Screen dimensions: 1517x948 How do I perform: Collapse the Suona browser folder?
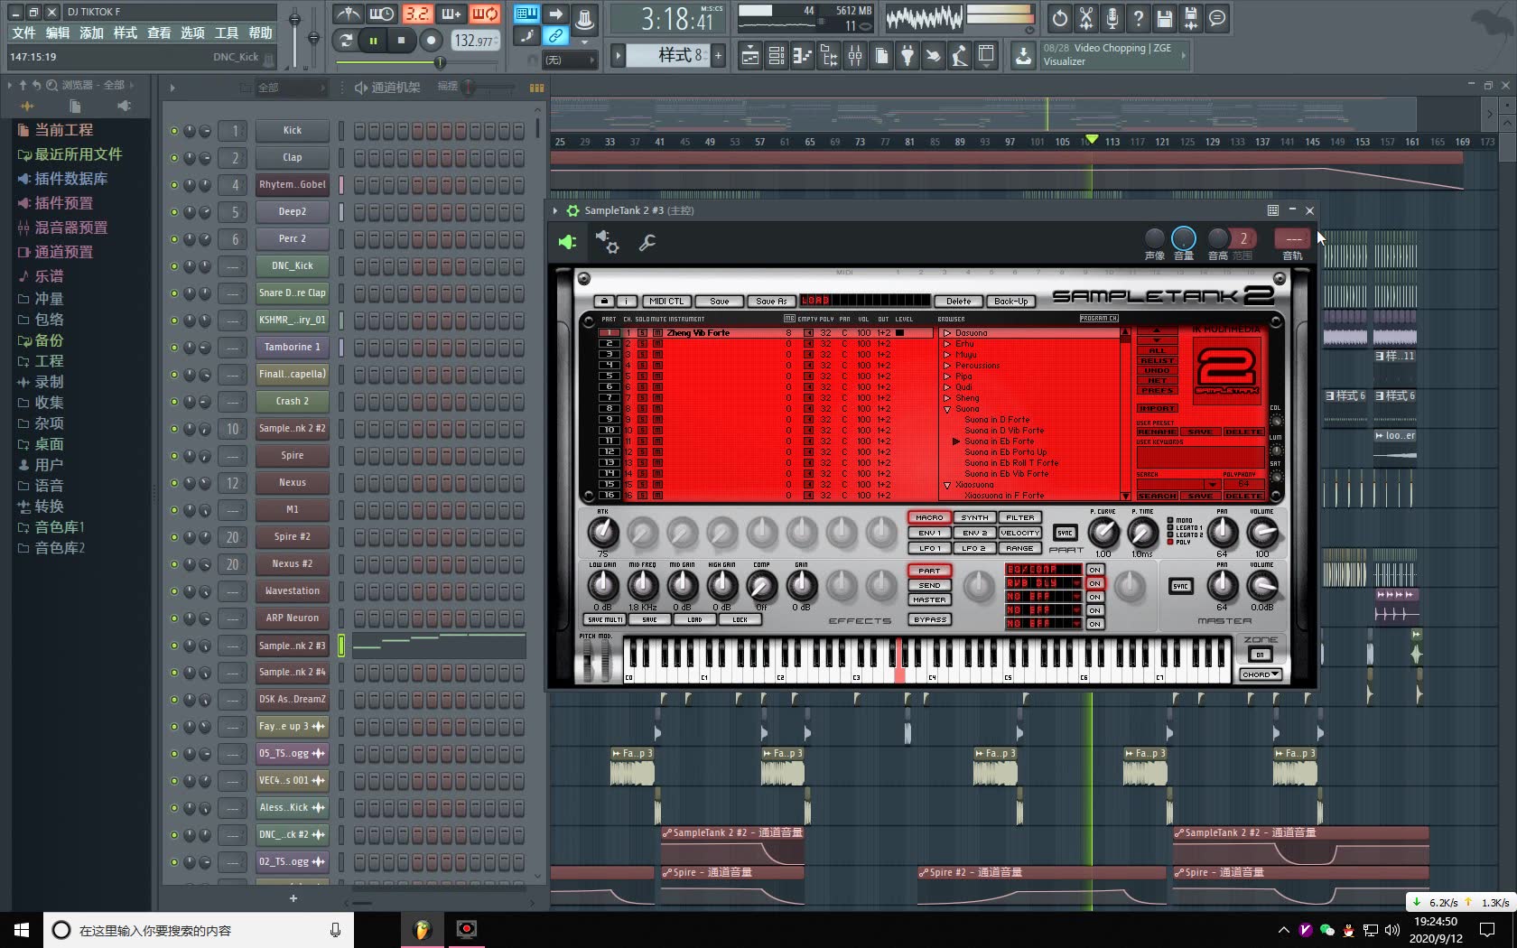[947, 409]
